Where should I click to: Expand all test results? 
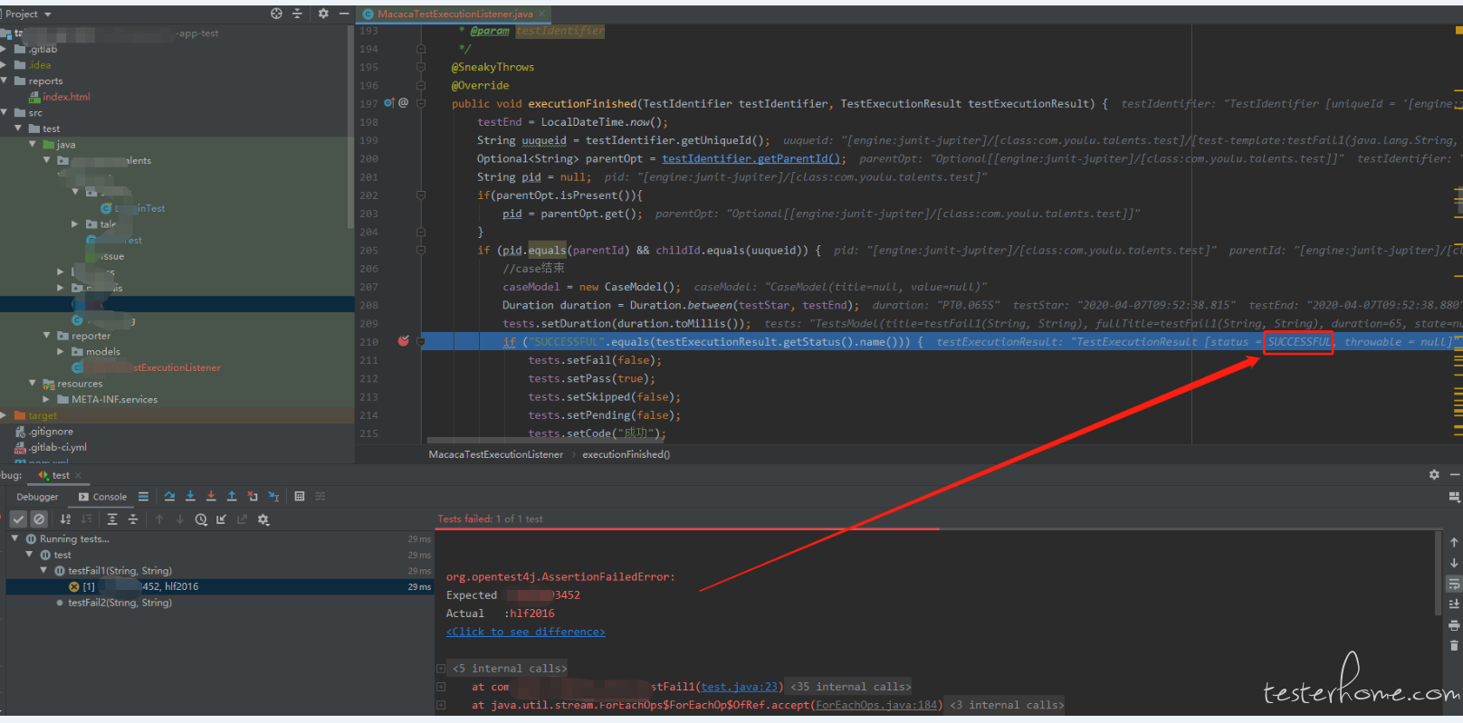pos(112,519)
